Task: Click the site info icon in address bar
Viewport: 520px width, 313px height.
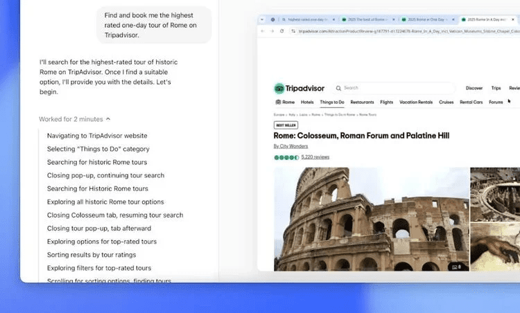Action: (x=293, y=31)
